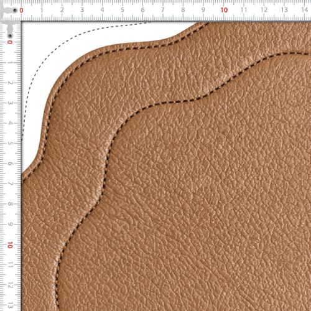Click the 11 mark on the vertical ruler
311x311 pixels.
pyautogui.click(x=10, y=265)
